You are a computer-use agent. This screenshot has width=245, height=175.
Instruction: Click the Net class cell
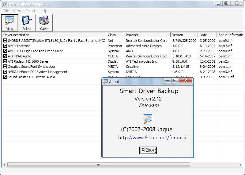pyautogui.click(x=111, y=41)
